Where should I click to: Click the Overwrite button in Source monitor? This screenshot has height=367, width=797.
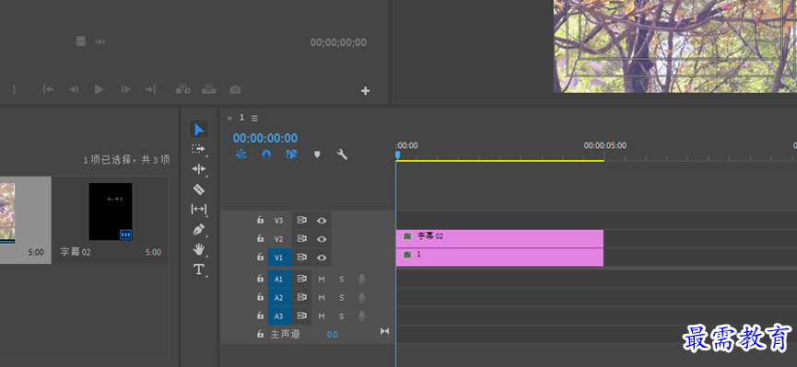[x=208, y=89]
